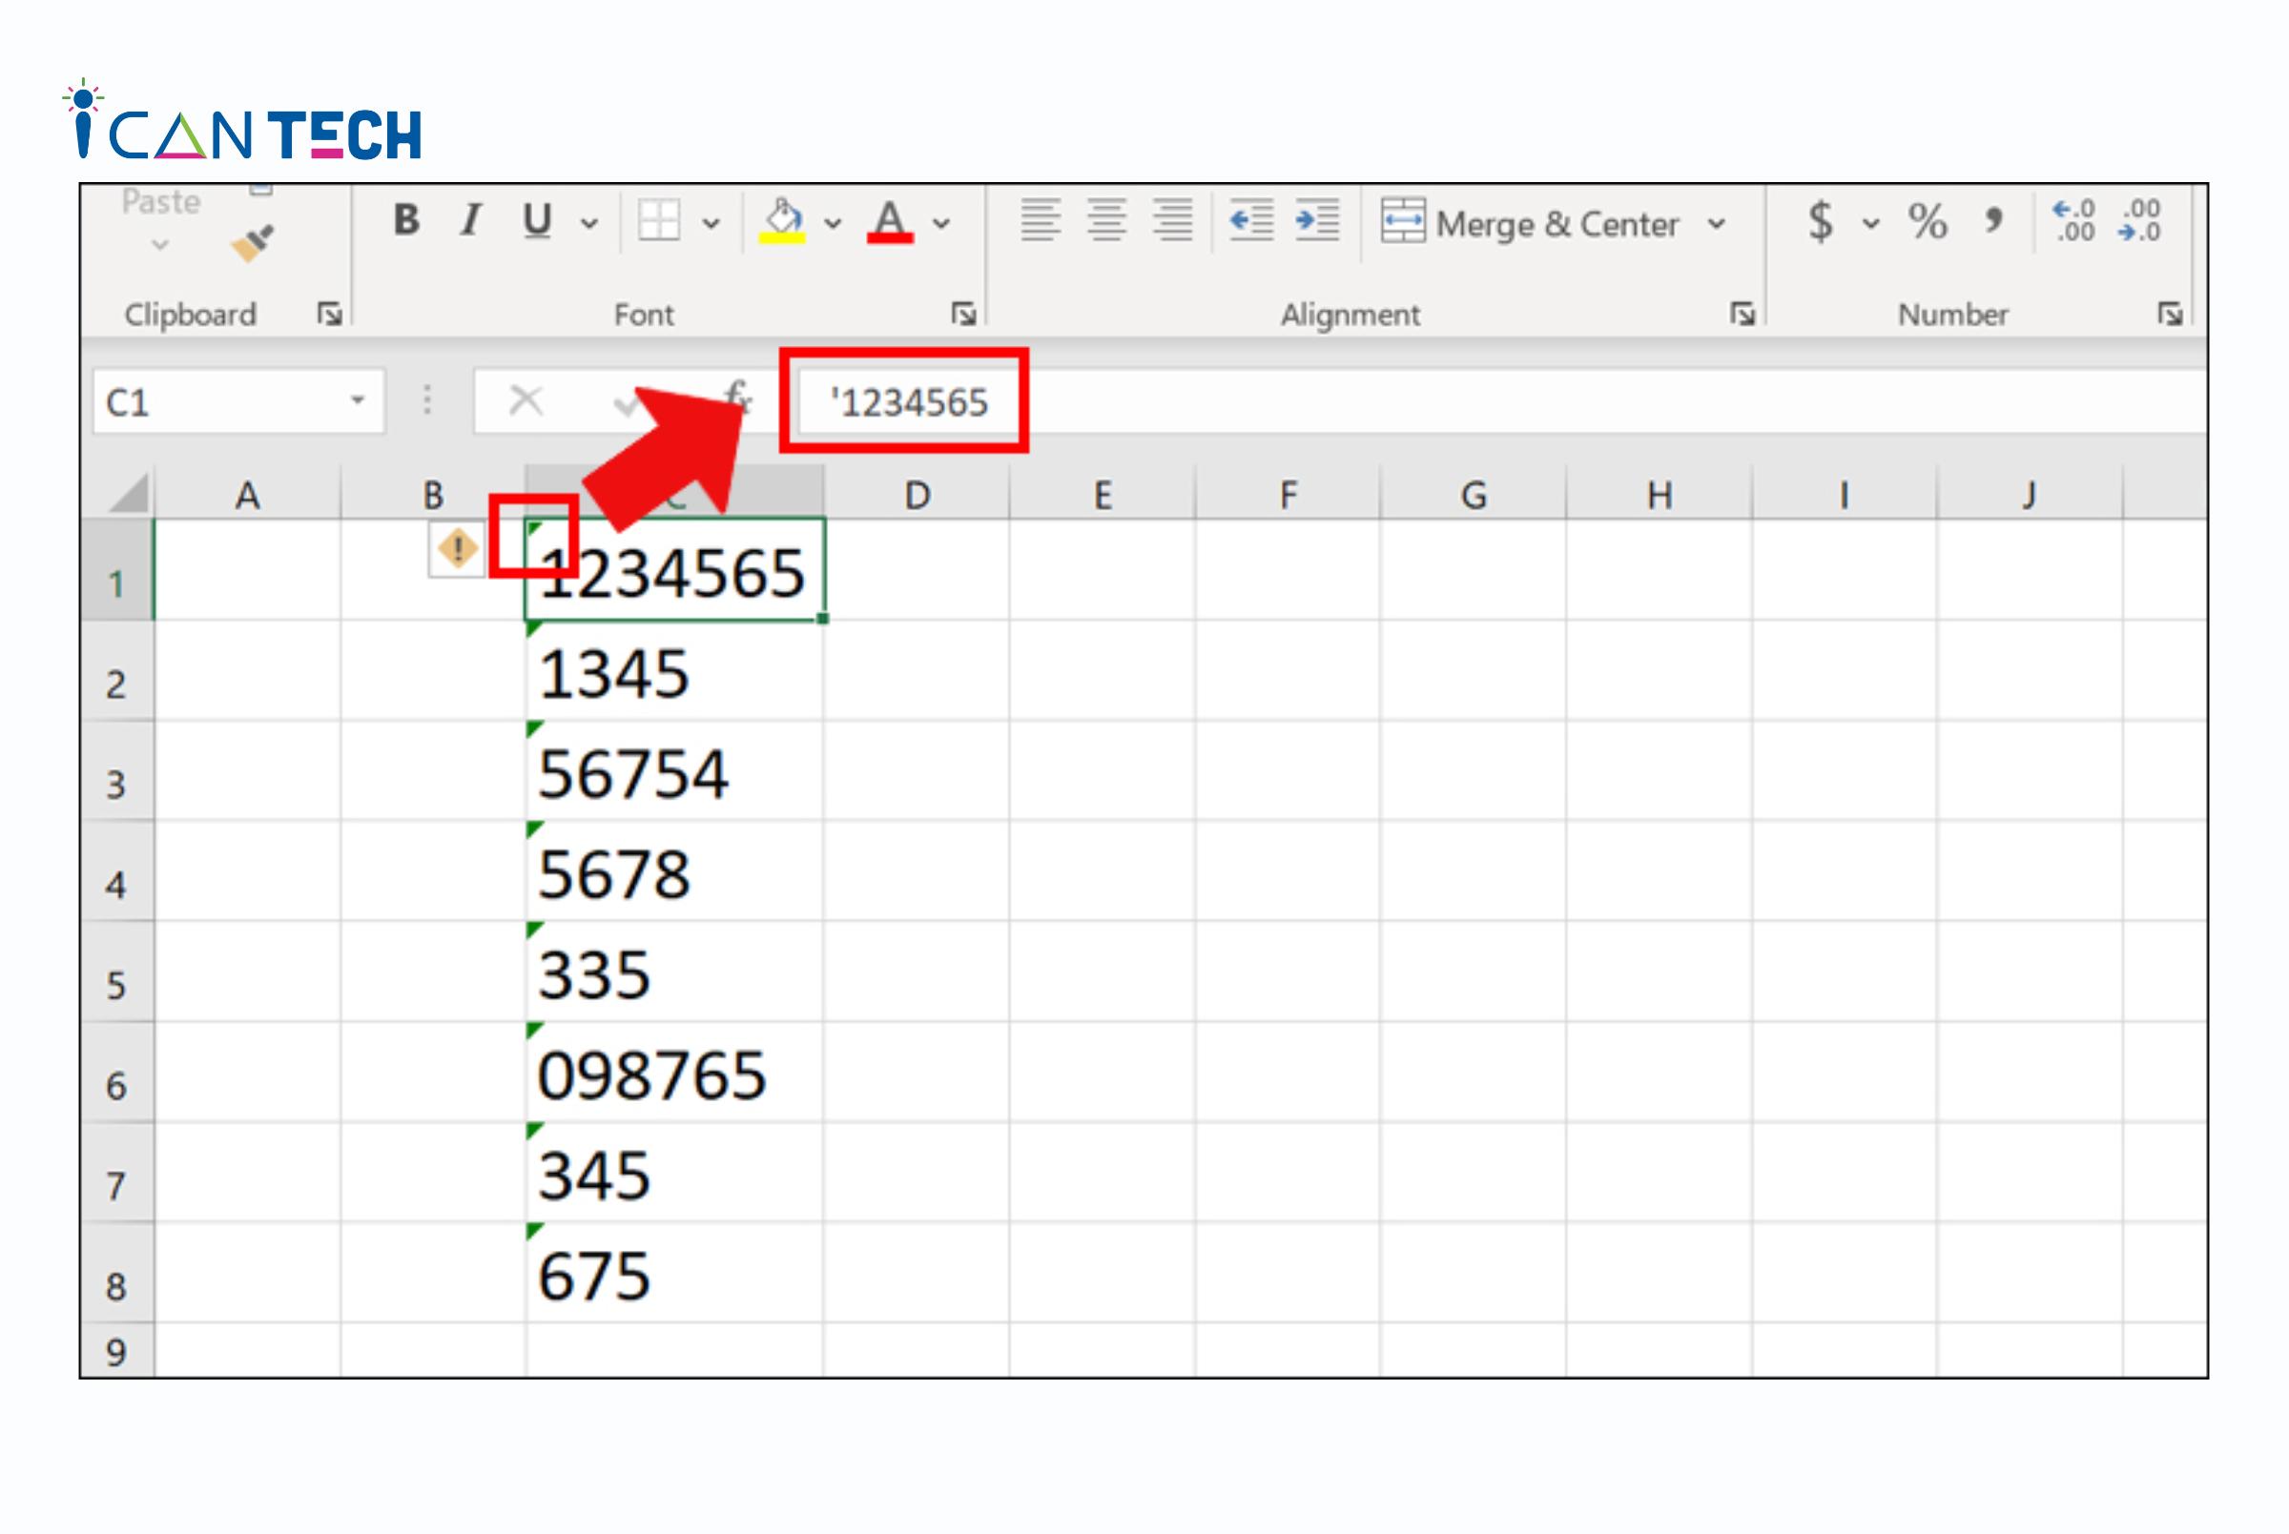Select cell containing 675

coord(674,1274)
